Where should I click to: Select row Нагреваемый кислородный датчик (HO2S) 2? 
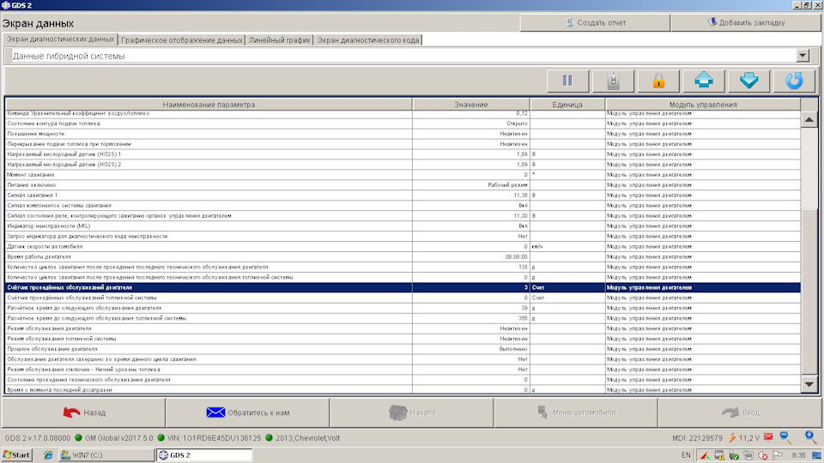[403, 165]
